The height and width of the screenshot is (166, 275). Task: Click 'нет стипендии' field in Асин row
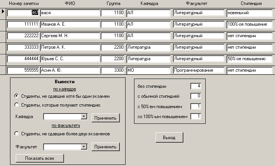250,70
